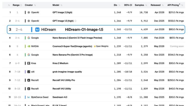The height and width of the screenshot is (106, 188).
Task: Click the Released column header
Action: coord(156,5)
